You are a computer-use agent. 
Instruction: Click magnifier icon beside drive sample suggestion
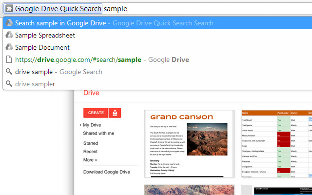(9, 72)
